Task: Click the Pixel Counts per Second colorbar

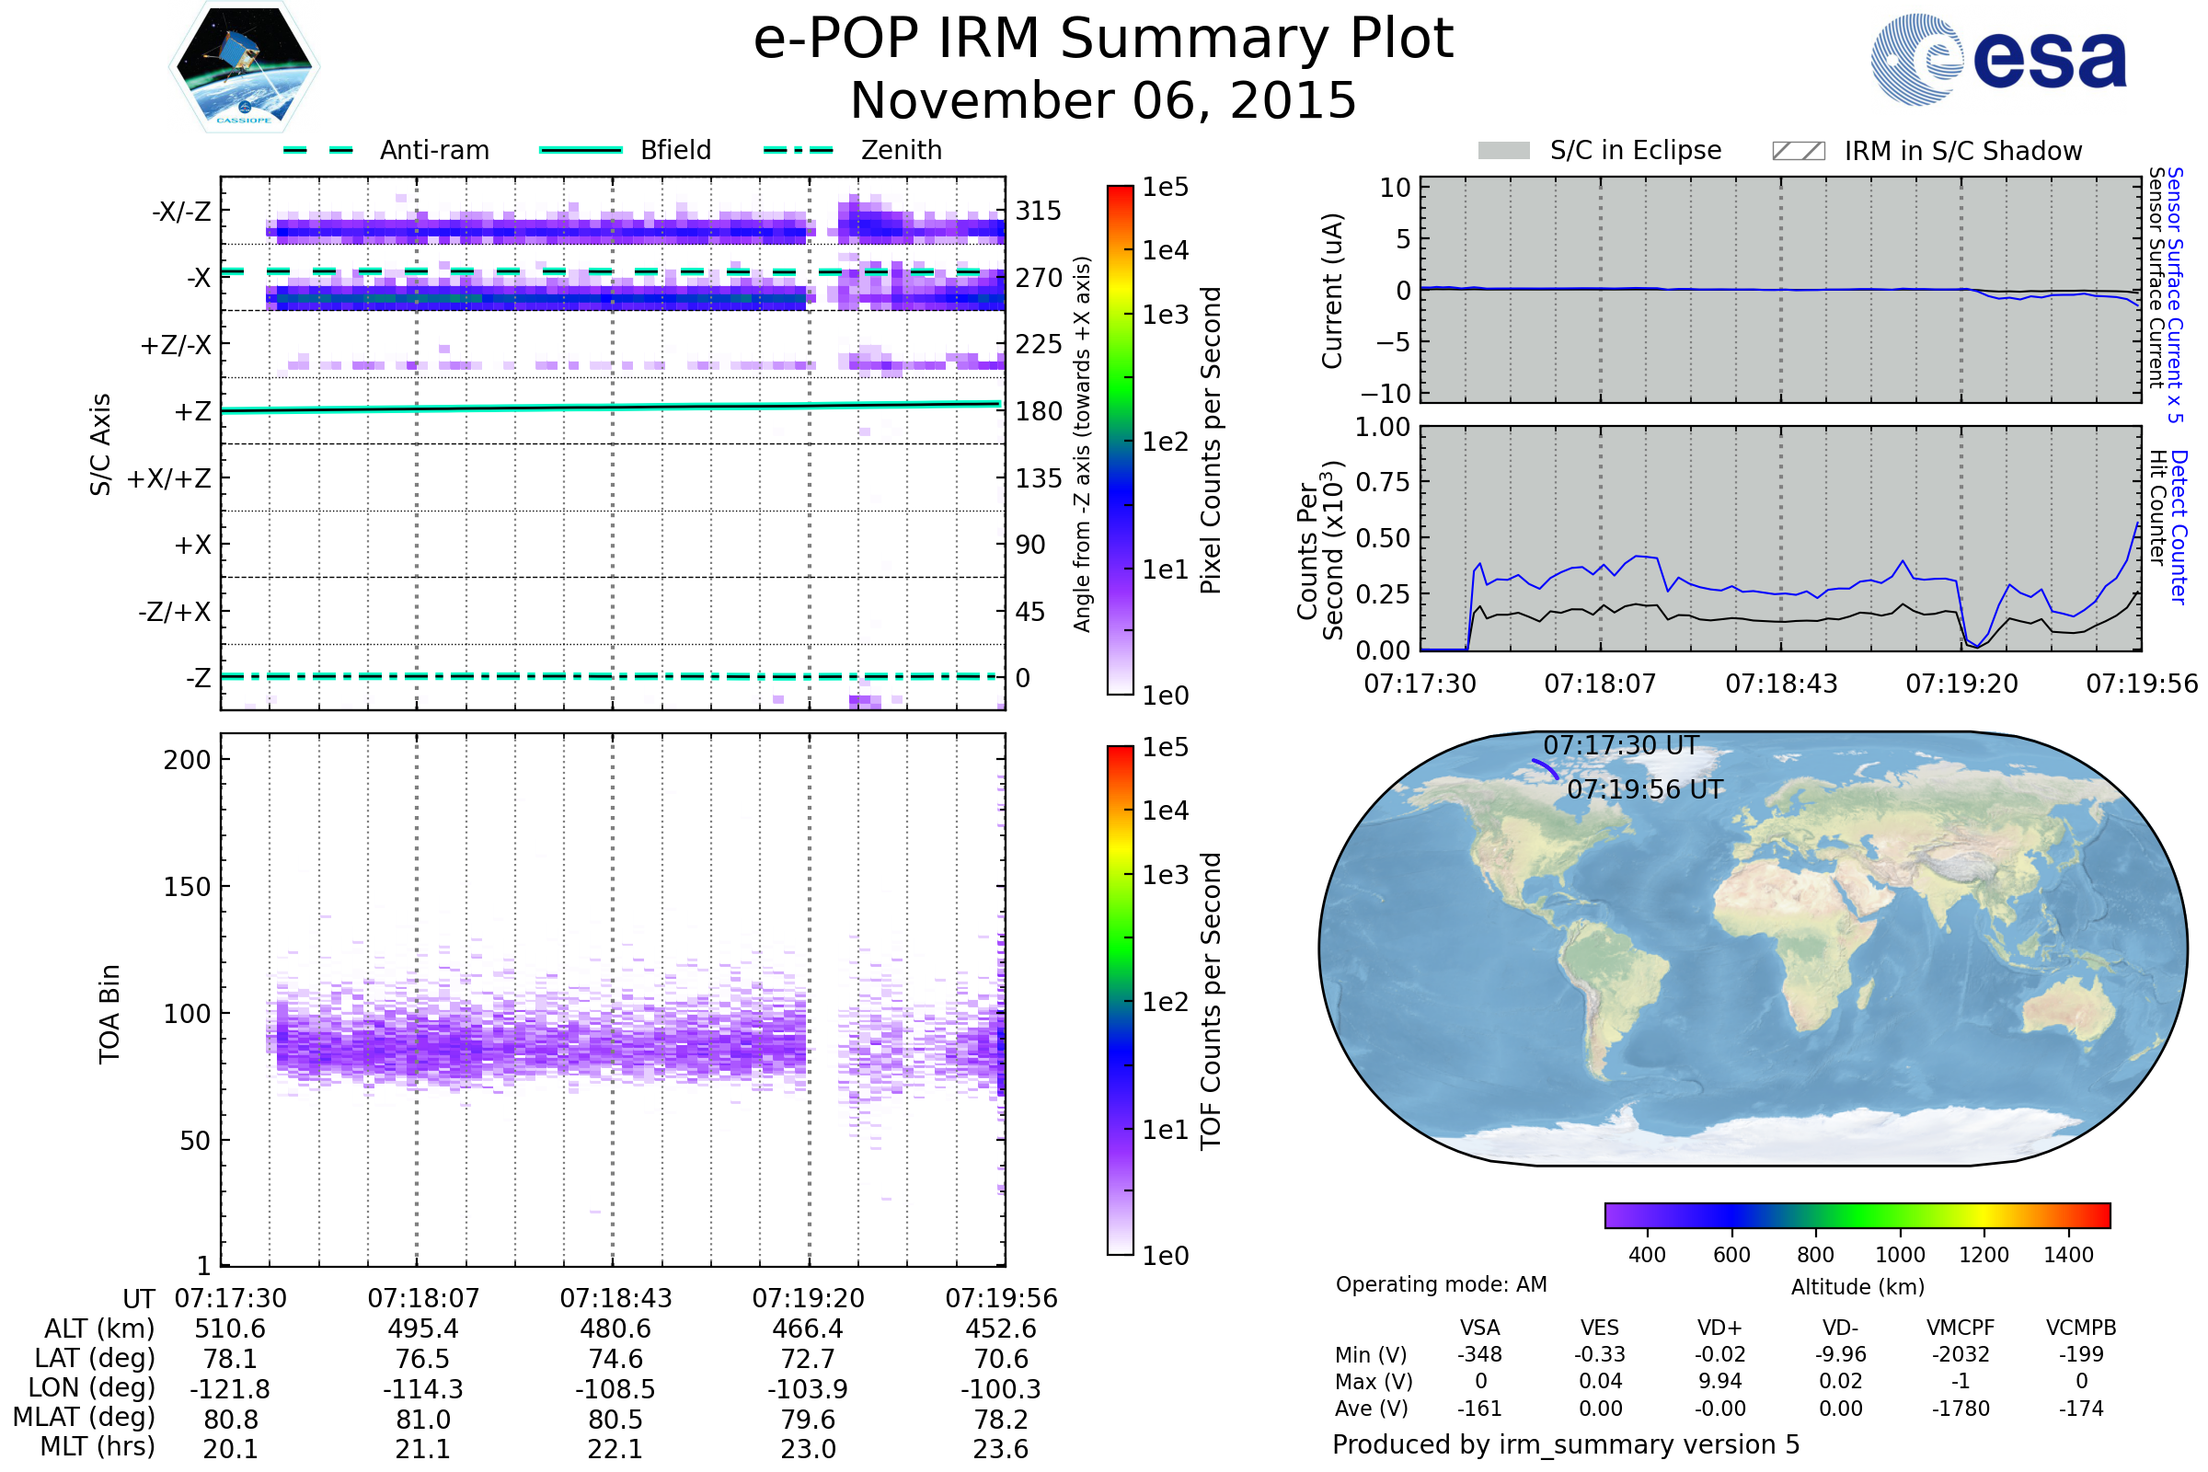Action: point(1120,441)
